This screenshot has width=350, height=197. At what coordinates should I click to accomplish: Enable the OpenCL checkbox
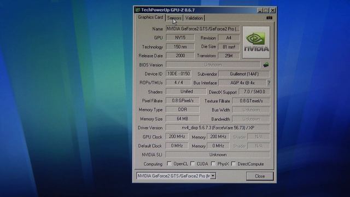170,164
